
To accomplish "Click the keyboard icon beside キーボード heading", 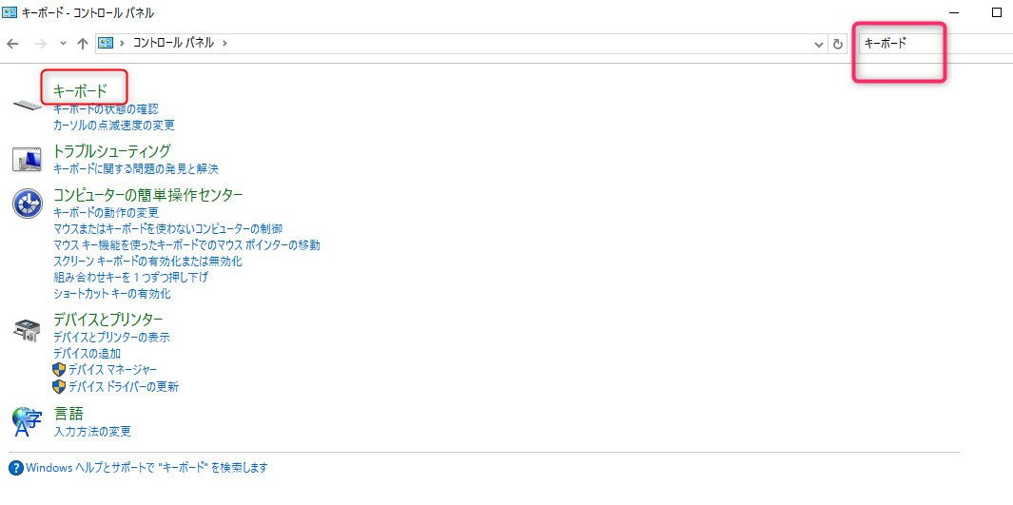I will tap(28, 102).
